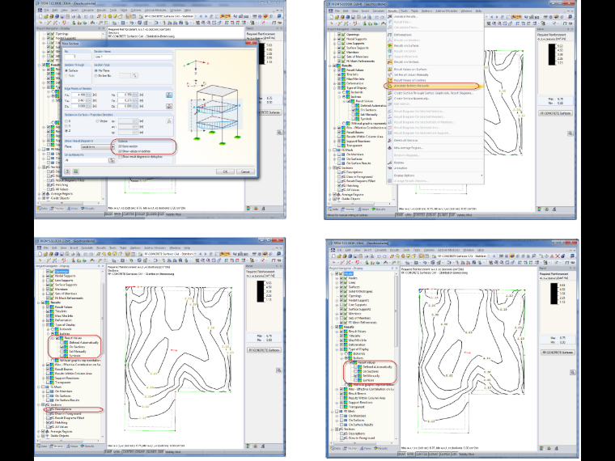The image size is (615, 461).
Task: Click the pick edge points icon in New Section dialog
Action: 169,95
